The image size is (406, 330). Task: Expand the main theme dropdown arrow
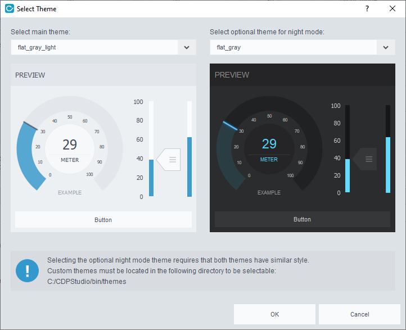coord(187,48)
